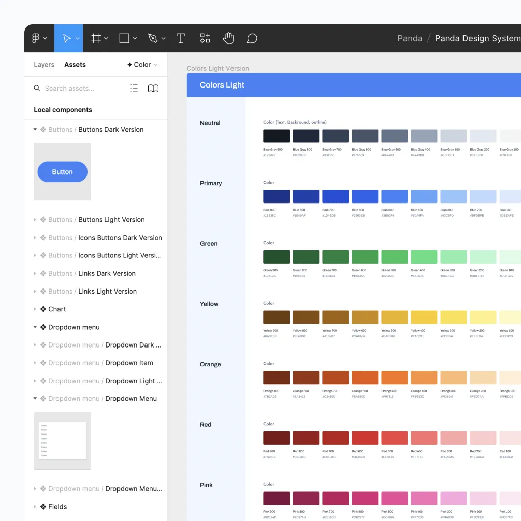Screen dimensions: 521x521
Task: Activate the Hand tool
Action: [228, 38]
